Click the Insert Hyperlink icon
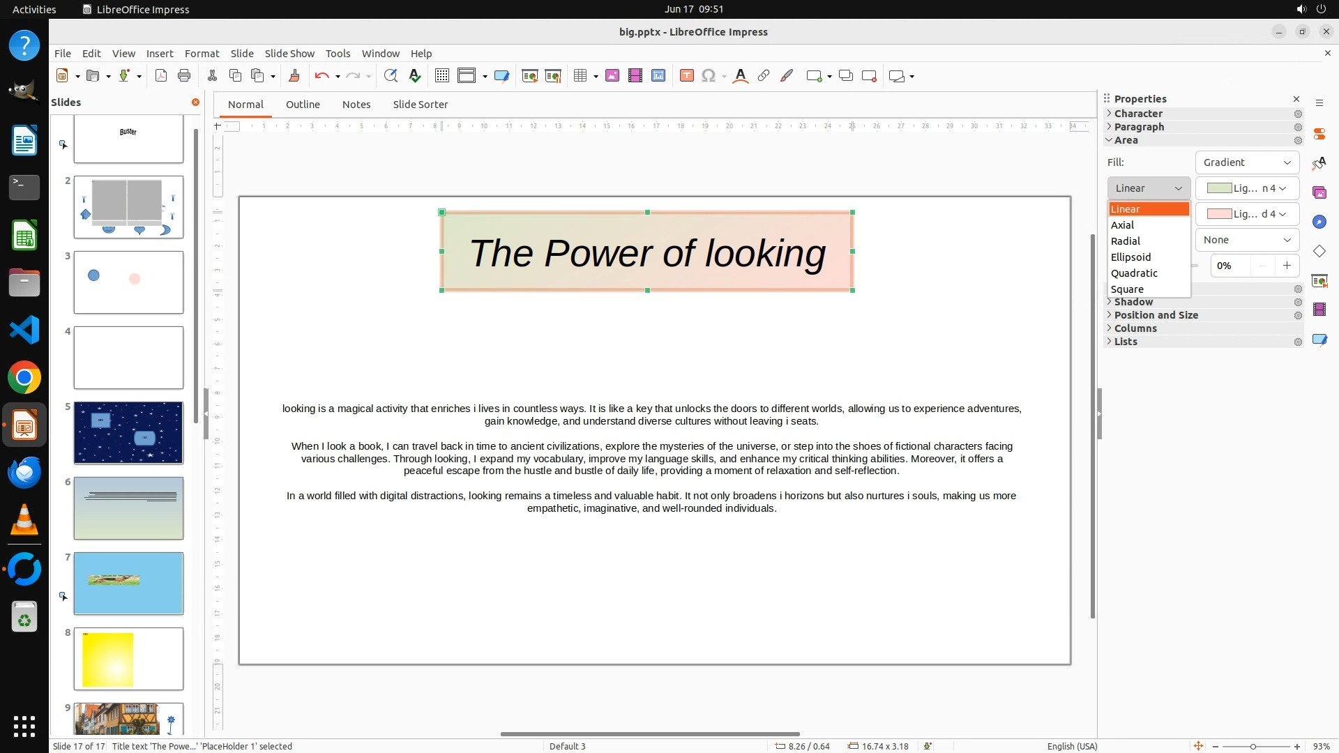The width and height of the screenshot is (1339, 753). point(763,76)
